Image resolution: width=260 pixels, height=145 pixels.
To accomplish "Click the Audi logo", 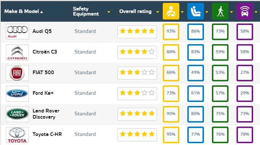I will tap(17, 31).
